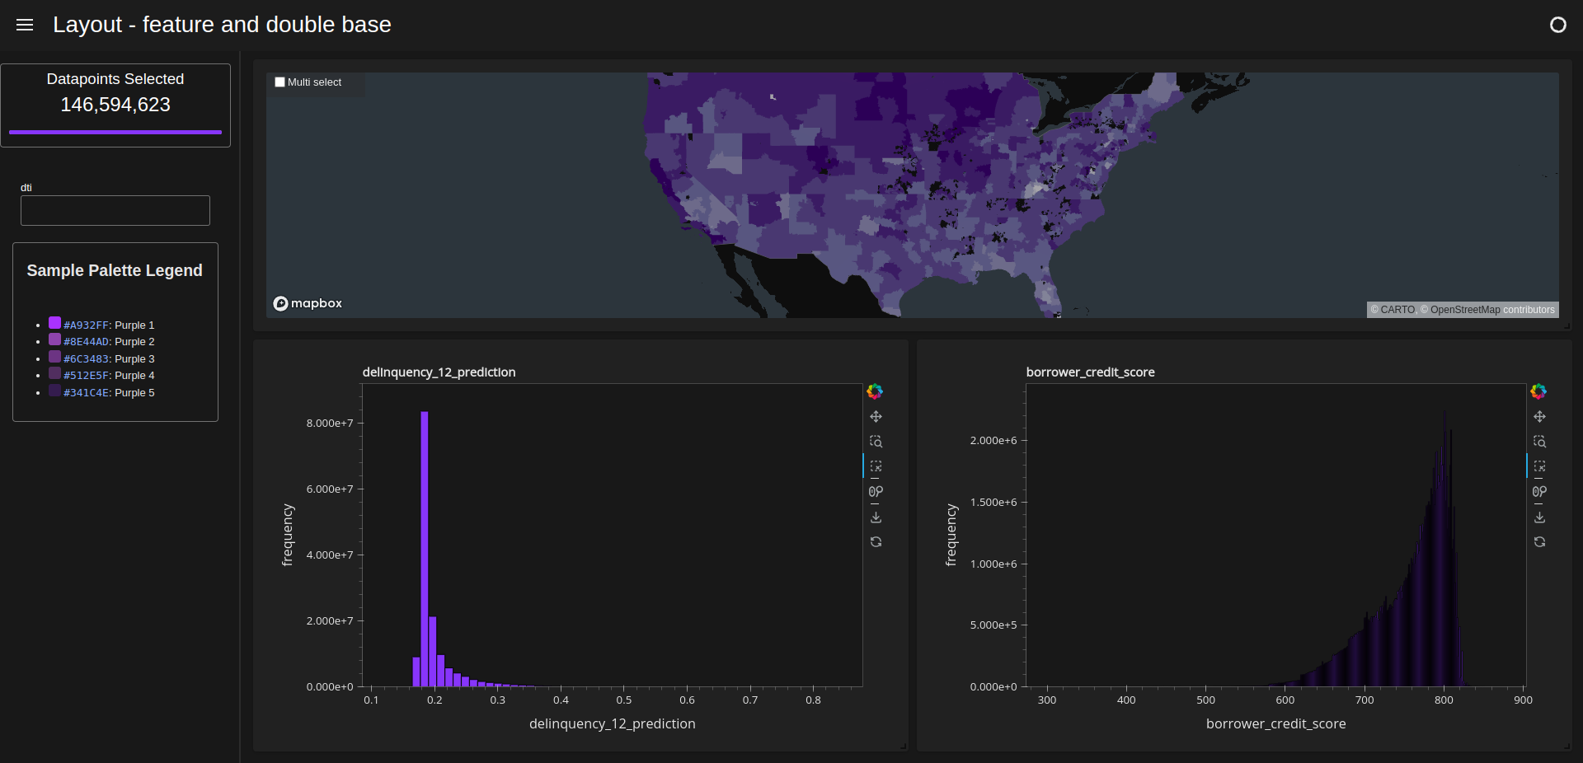Click the borrower_credit_score x-axis label

[1276, 724]
